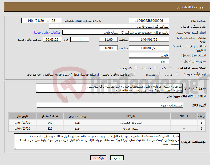This screenshot has width=210, height=165.
Task: Click the remaining days field 4
Action: [80, 39]
